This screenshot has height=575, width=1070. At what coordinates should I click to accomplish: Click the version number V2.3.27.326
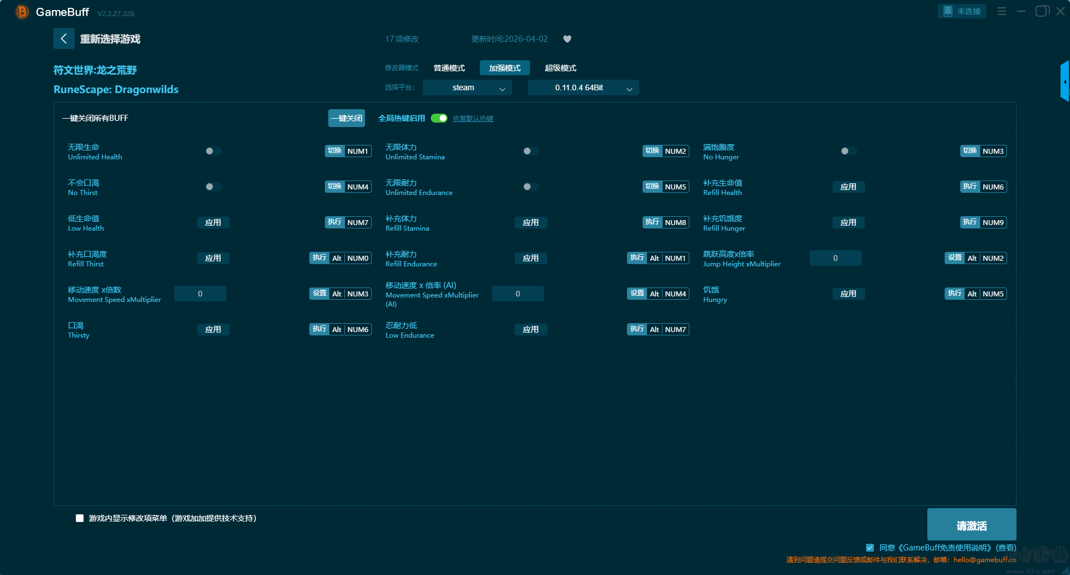(116, 13)
